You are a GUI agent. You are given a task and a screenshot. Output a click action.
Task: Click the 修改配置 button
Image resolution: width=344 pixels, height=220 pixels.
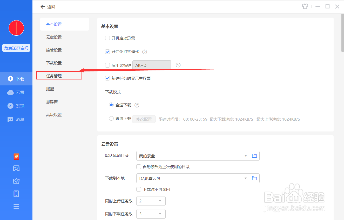click(144, 119)
